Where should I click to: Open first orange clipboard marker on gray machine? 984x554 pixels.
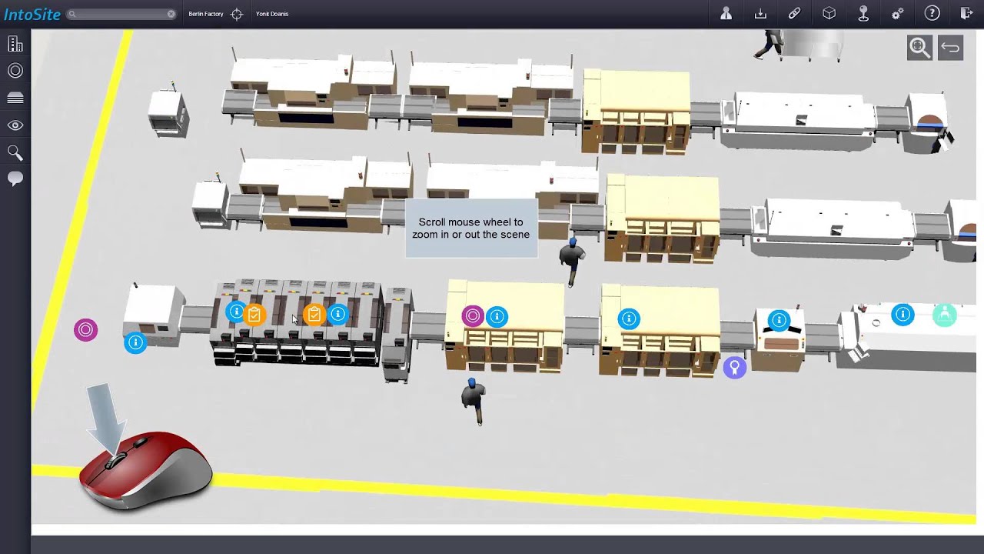(x=254, y=315)
